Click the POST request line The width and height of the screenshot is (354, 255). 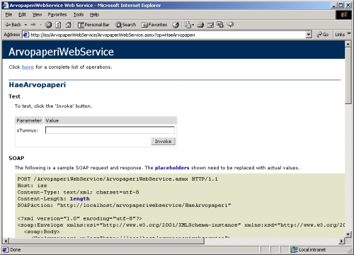tap(118, 179)
